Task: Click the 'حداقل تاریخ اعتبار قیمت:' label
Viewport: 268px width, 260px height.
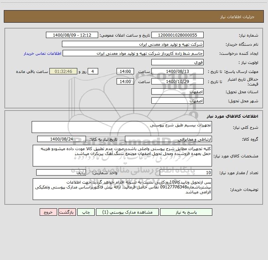Action: point(243,82)
